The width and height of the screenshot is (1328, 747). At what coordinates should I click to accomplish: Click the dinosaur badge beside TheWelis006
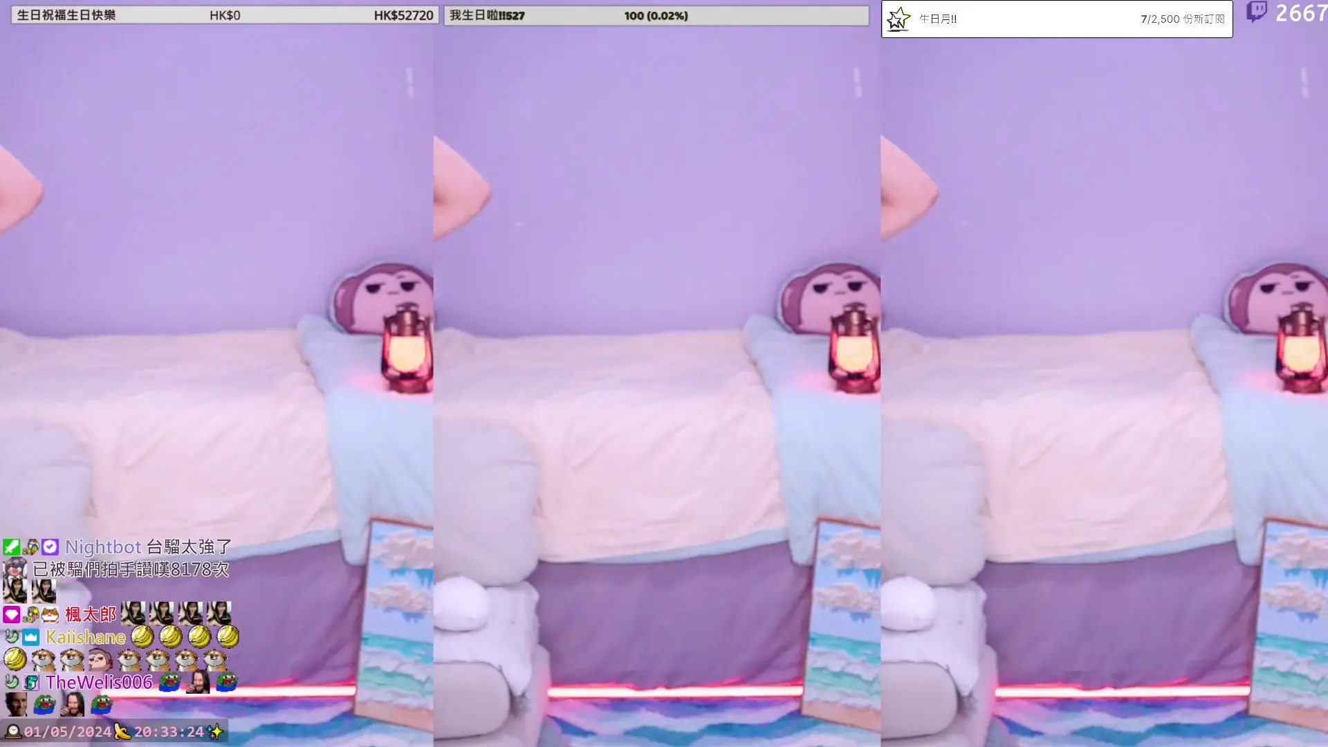(x=31, y=683)
